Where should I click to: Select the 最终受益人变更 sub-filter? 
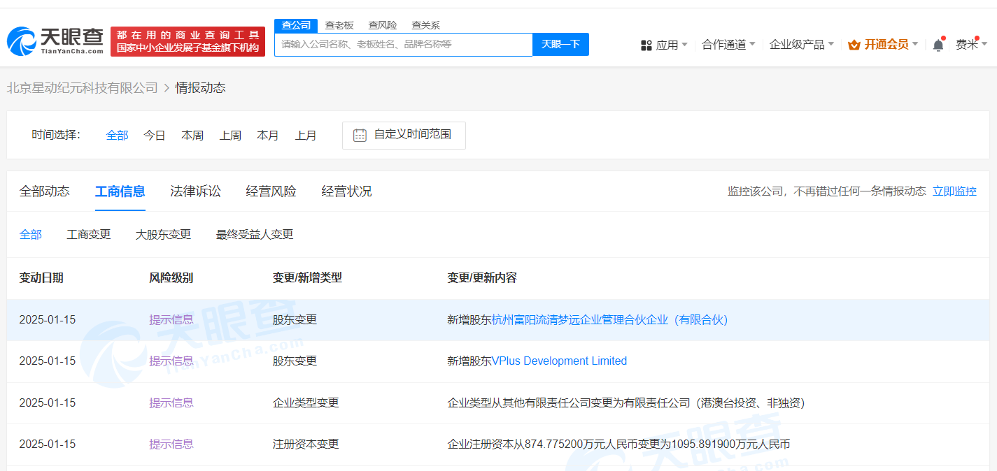tap(255, 234)
